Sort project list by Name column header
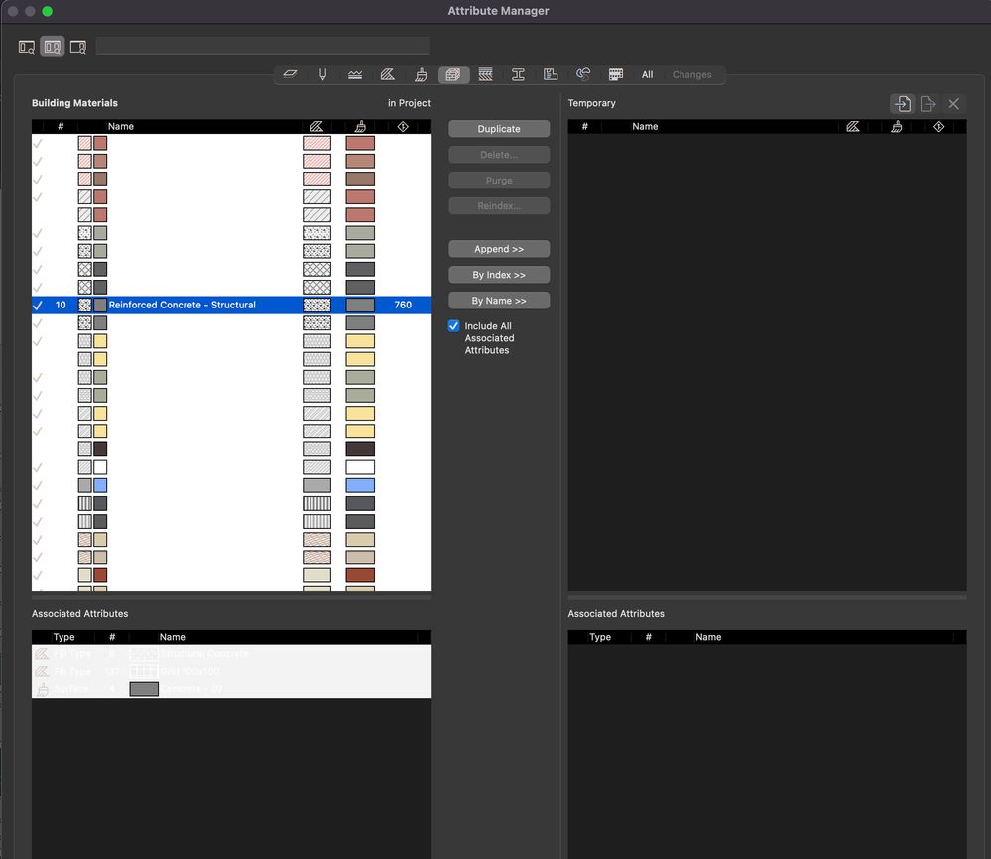The image size is (991, 859). (121, 126)
